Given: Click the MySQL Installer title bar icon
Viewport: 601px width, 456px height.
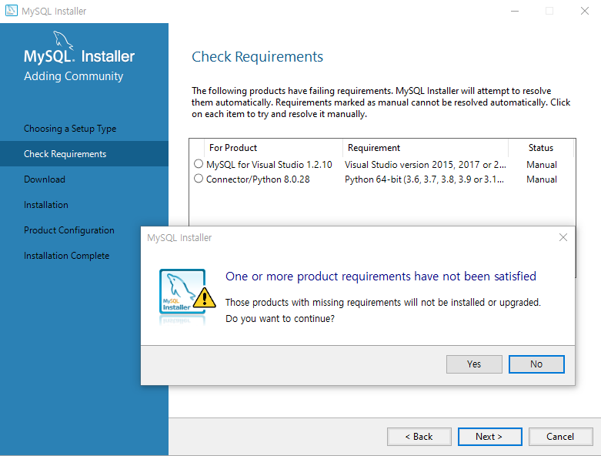Looking at the screenshot, I should 11,11.
